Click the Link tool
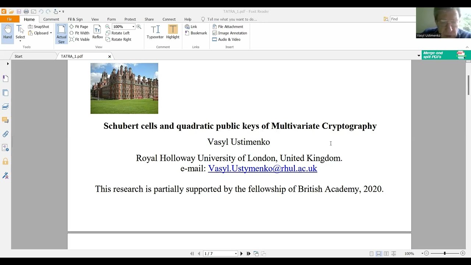 point(191,26)
